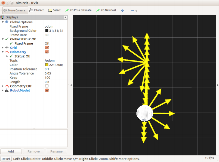Expand the RobotModel display
Screen dimensions: 219x162
[3, 90]
